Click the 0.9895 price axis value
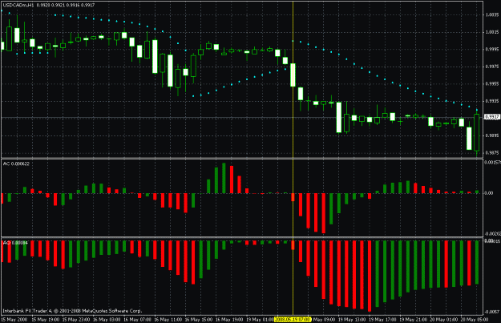Screen dimensions: 501x323 click(x=492, y=135)
